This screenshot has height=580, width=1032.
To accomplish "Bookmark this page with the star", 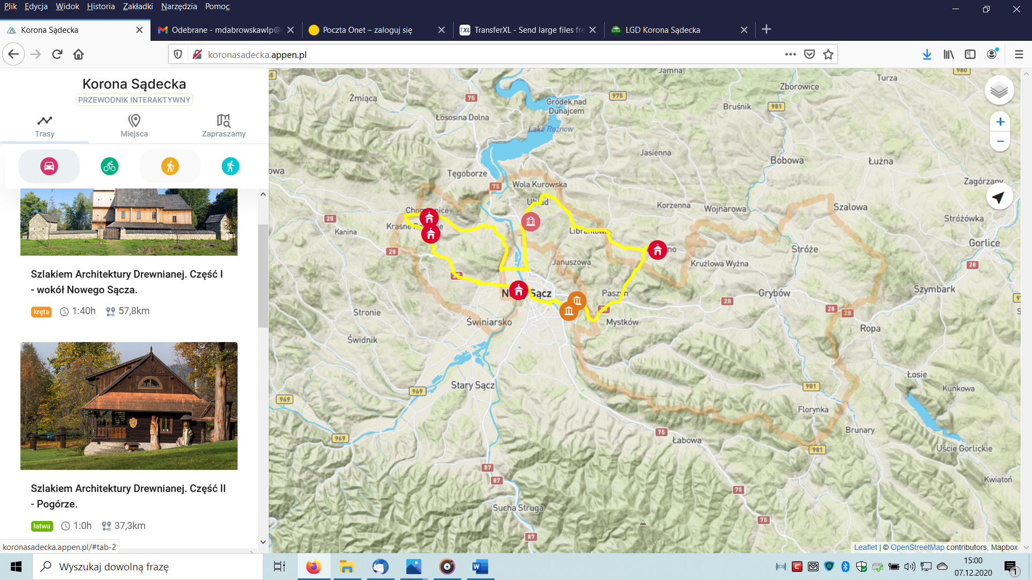I will [x=828, y=54].
